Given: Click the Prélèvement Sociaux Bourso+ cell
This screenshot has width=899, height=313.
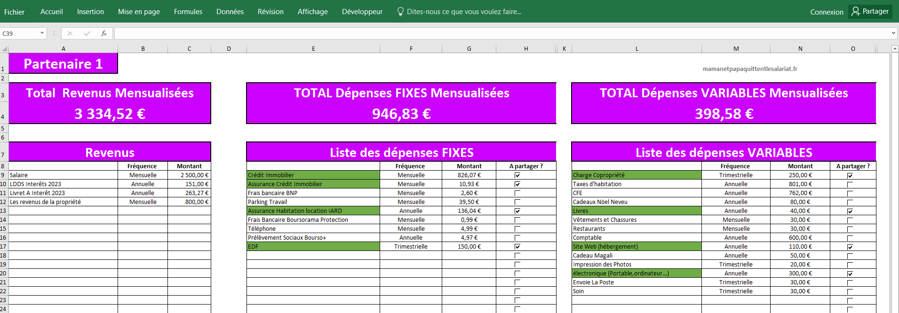Looking at the screenshot, I should point(313,238).
